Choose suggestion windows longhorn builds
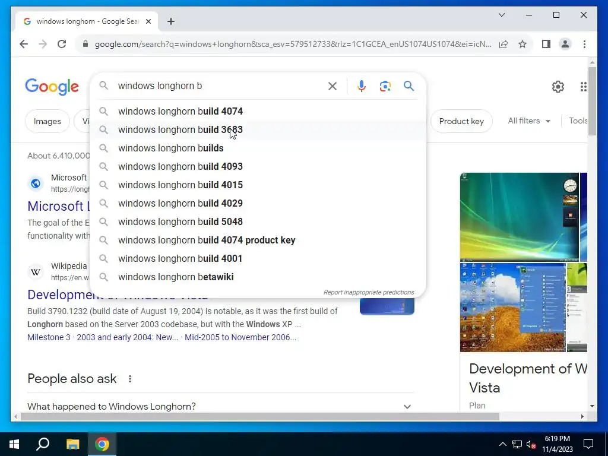 (258, 148)
